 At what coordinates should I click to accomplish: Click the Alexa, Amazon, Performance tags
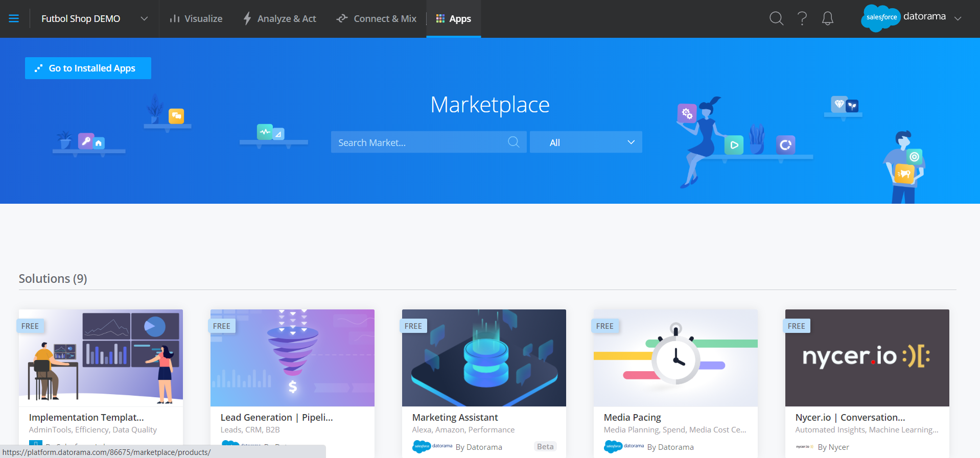pyautogui.click(x=463, y=430)
